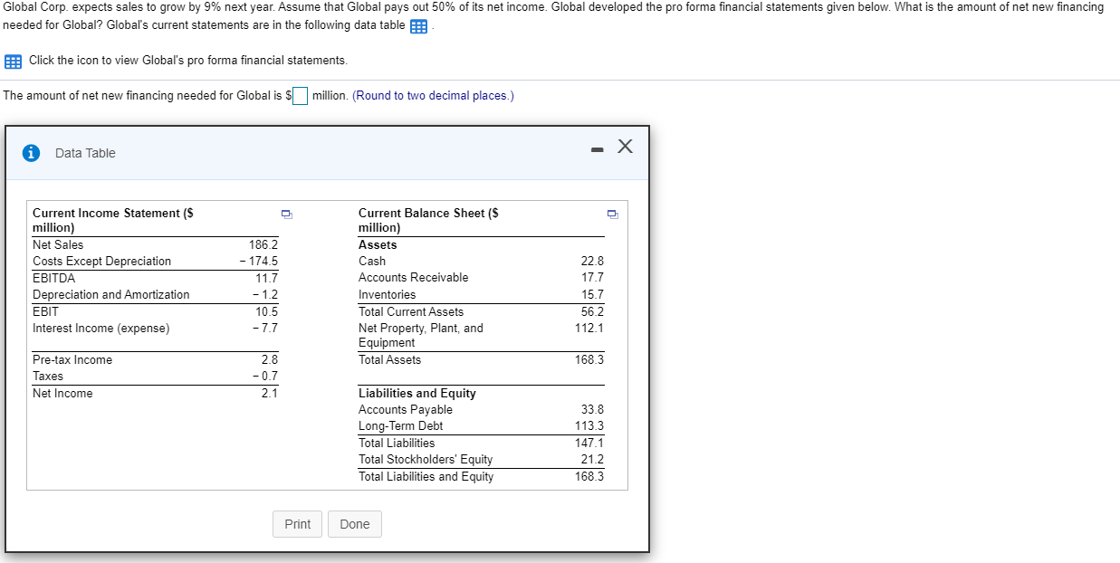Image resolution: width=1120 pixels, height=563 pixels.
Task: Click the Total Current Assets label
Action: coord(411,311)
